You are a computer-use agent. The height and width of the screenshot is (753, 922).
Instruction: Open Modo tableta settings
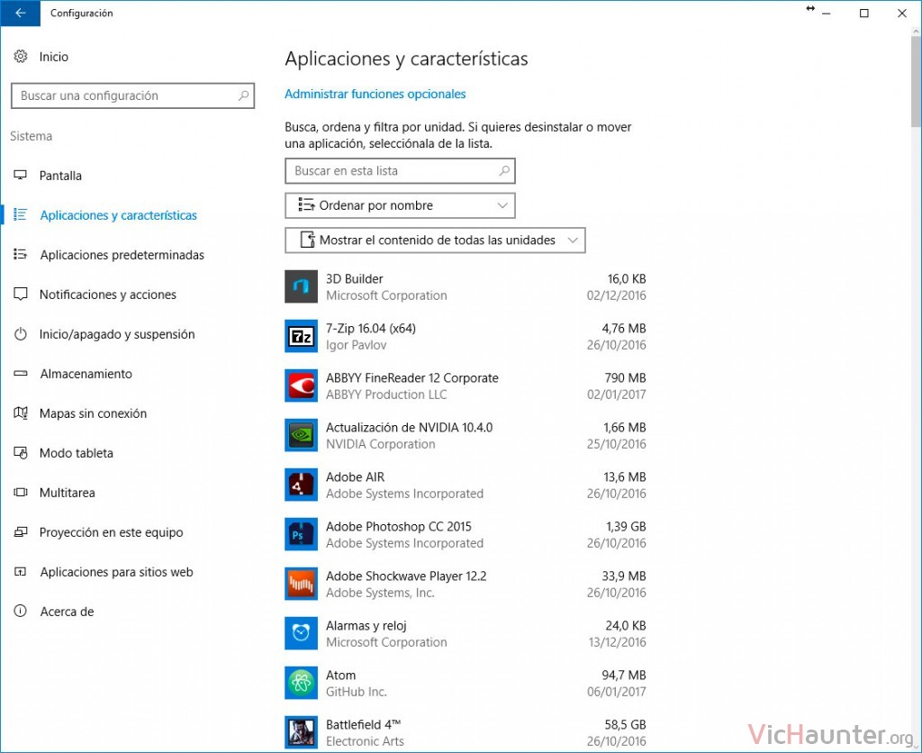(x=76, y=453)
